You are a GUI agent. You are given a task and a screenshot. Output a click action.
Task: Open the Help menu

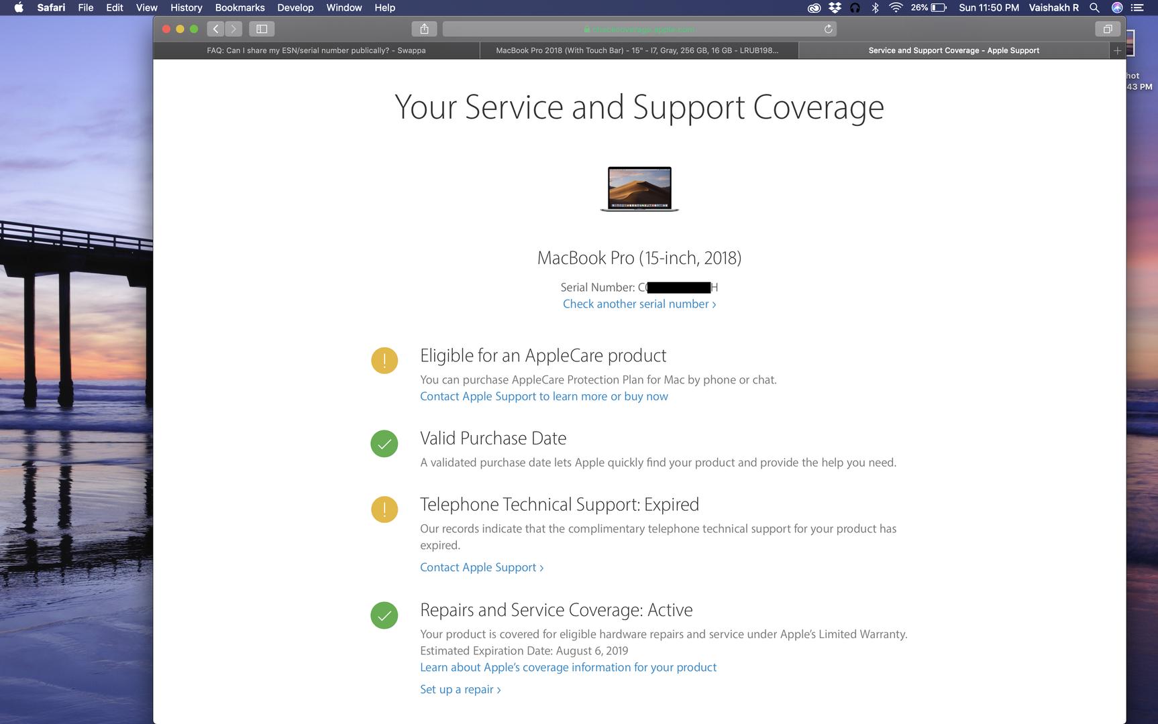[x=385, y=7]
